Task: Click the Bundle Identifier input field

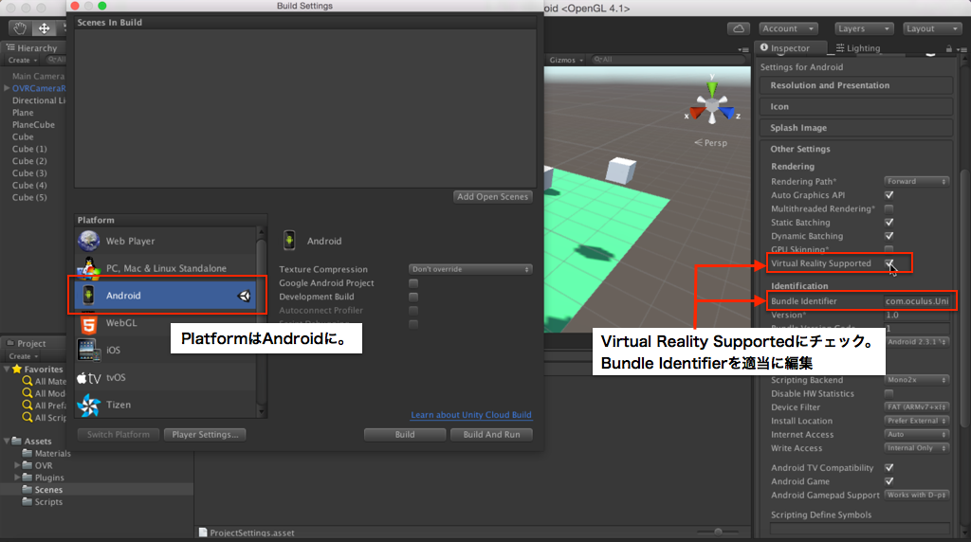Action: tap(917, 301)
